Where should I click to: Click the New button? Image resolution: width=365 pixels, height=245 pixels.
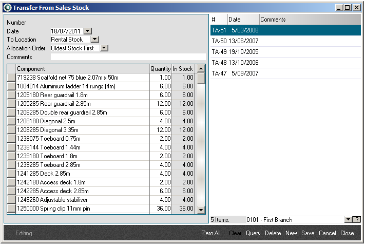click(291, 233)
